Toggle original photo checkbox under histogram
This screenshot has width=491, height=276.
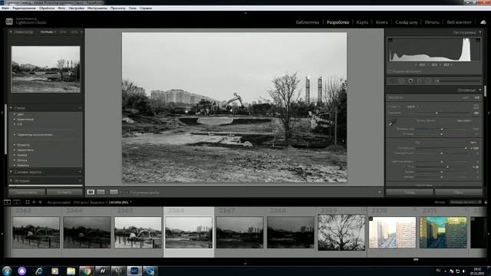click(x=390, y=71)
